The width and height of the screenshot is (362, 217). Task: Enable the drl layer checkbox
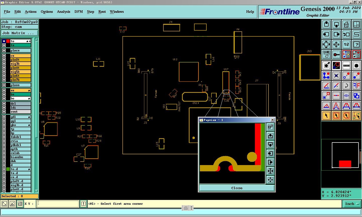coord(4,104)
